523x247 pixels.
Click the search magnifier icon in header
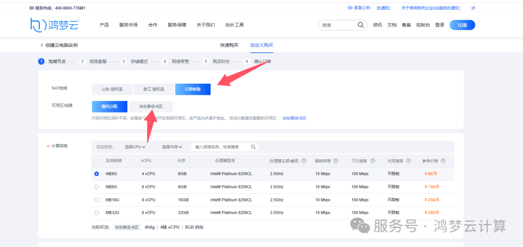361,25
